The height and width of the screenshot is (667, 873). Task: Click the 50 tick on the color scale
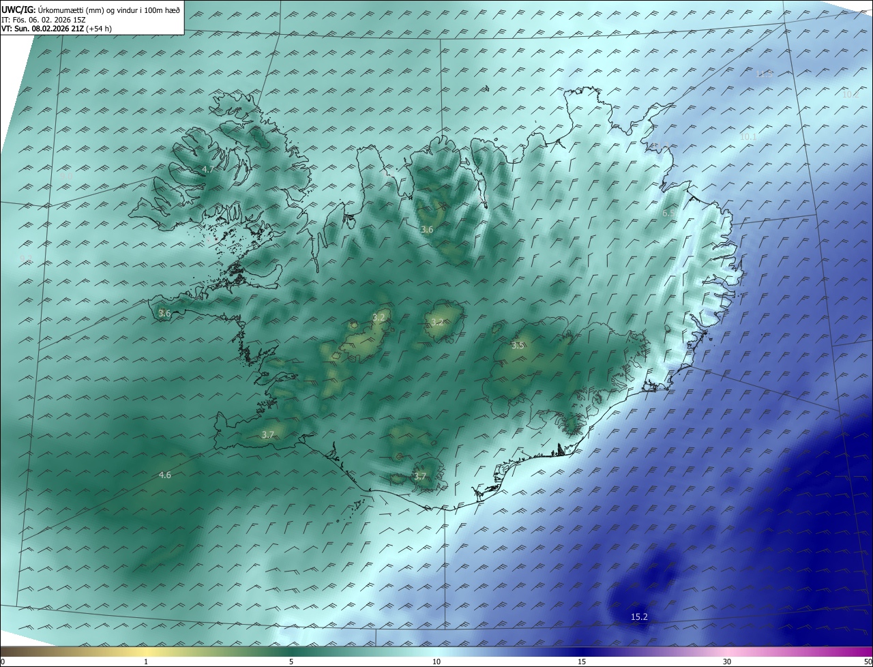click(x=868, y=662)
